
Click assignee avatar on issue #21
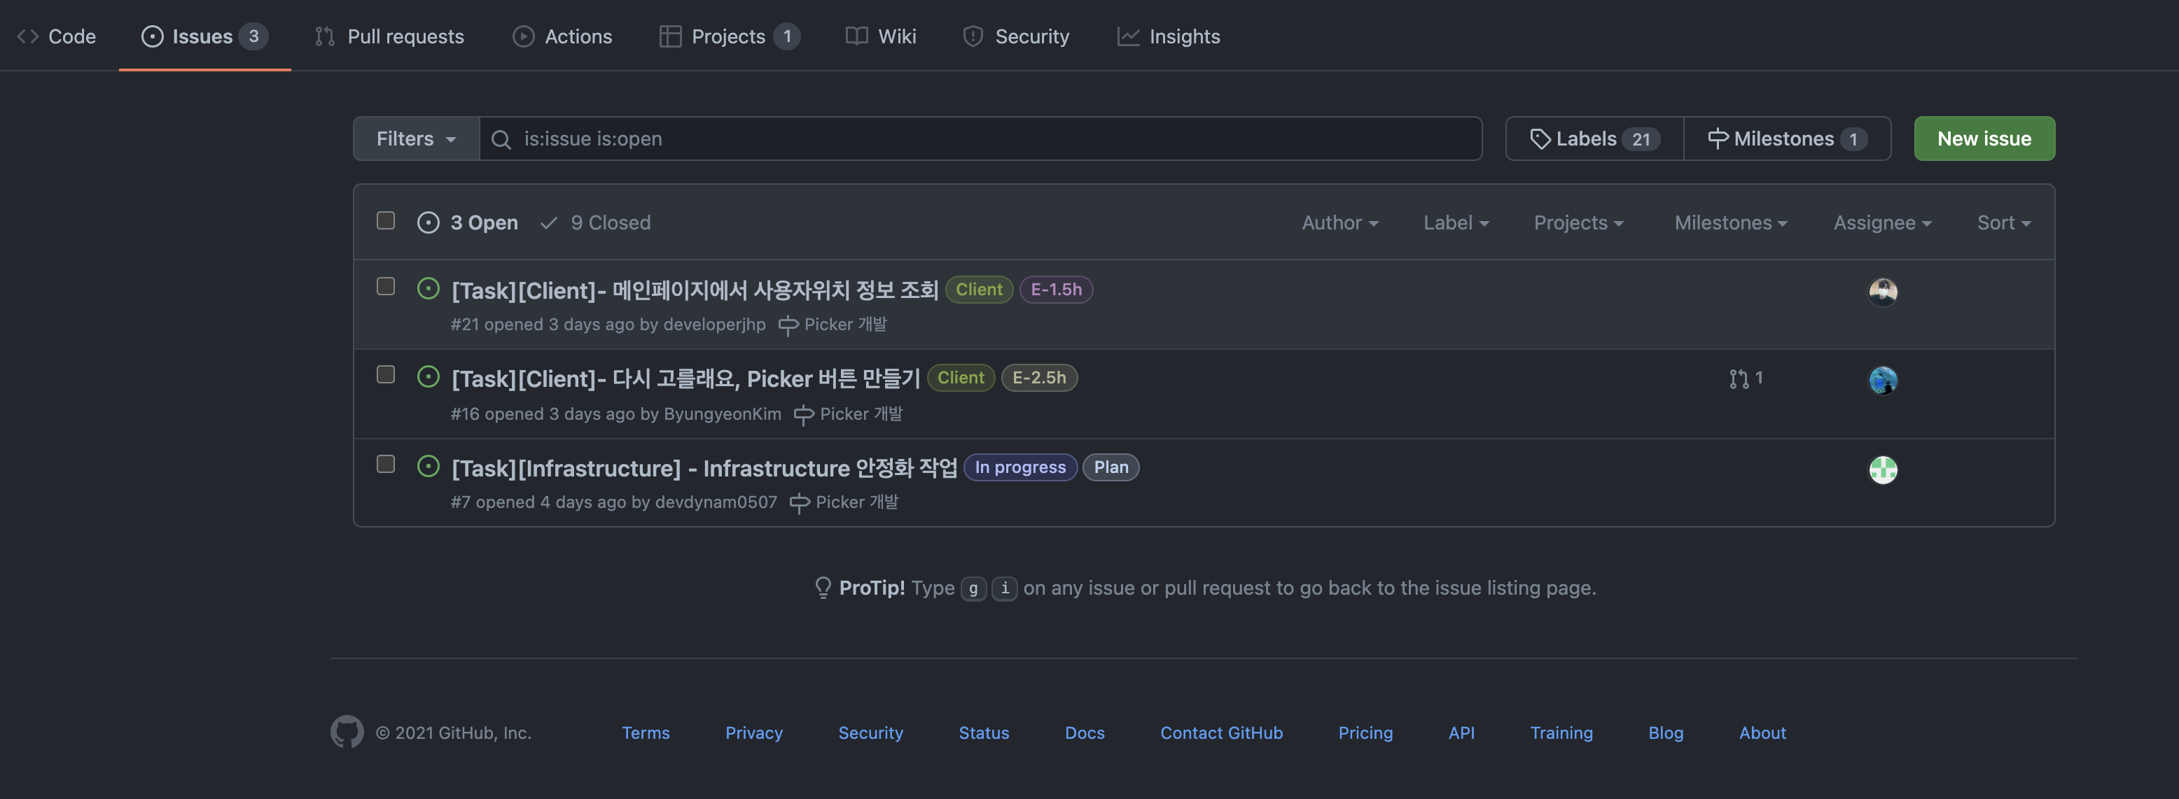pos(1882,292)
